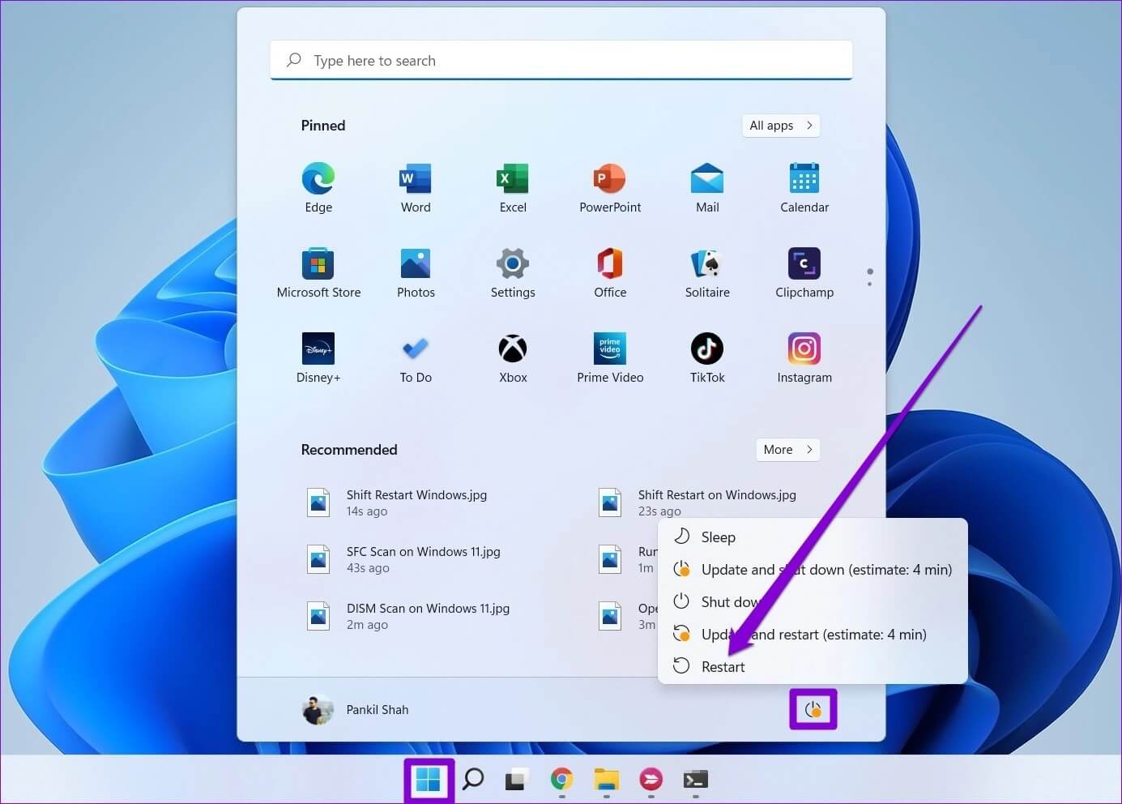Launch Disney+ app
1122x804 pixels.
click(x=318, y=358)
